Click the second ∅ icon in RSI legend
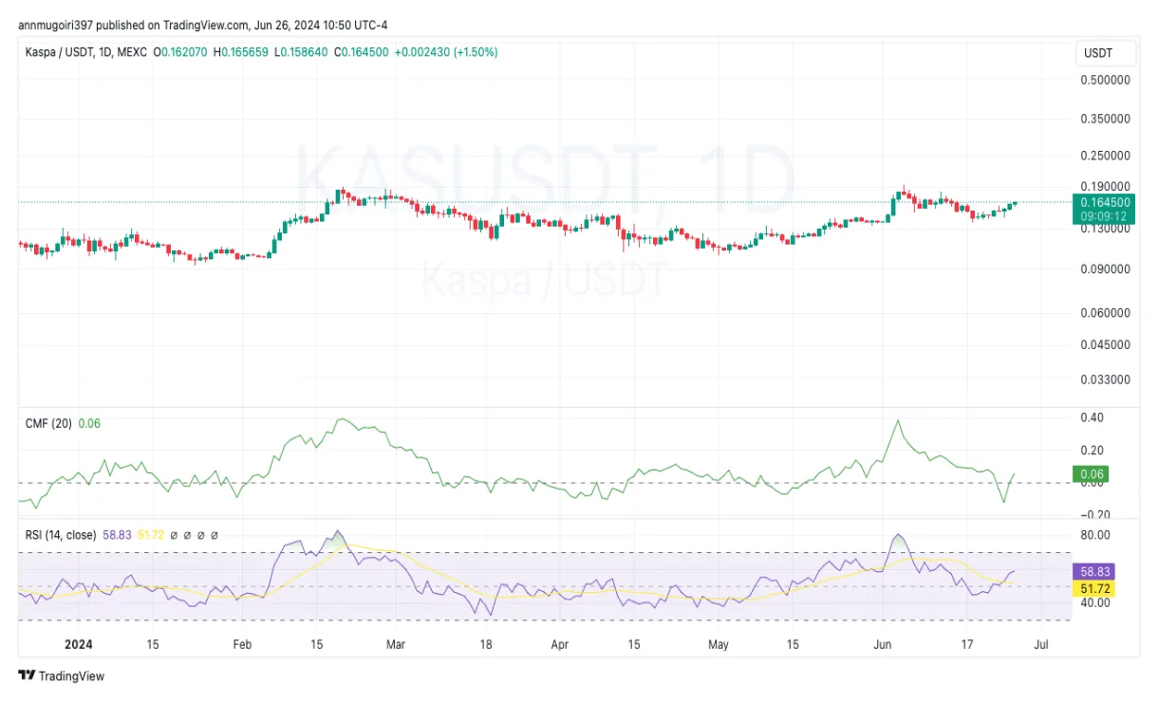This screenshot has height=702, width=1158. pyautogui.click(x=188, y=534)
